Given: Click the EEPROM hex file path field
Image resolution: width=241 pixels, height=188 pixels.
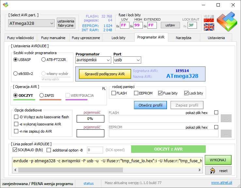Looking at the screenshot, I should pyautogui.click(x=163, y=133).
